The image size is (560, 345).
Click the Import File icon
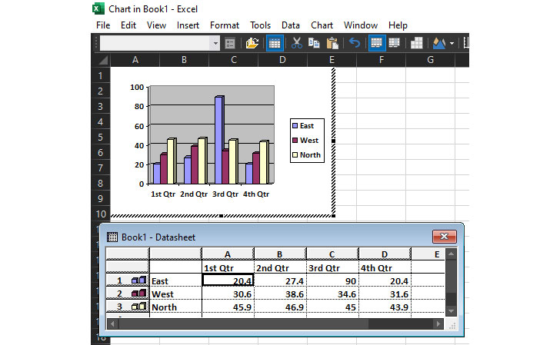252,44
